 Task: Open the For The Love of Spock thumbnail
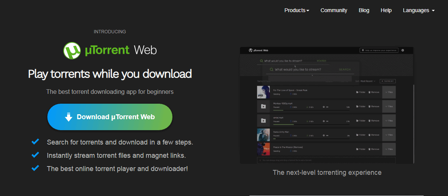tap(263, 92)
